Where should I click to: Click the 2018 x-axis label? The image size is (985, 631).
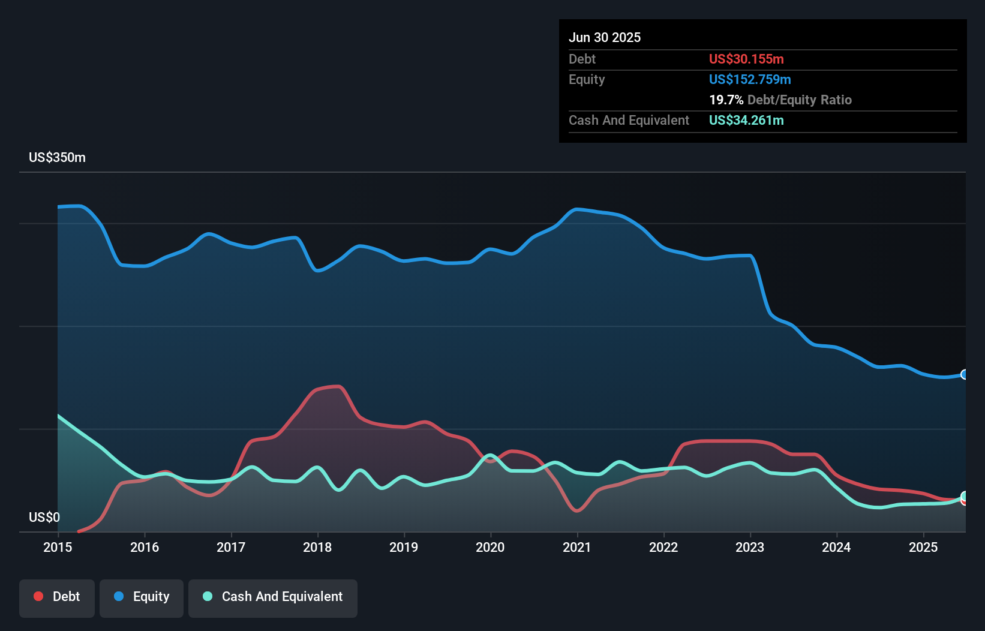317,547
